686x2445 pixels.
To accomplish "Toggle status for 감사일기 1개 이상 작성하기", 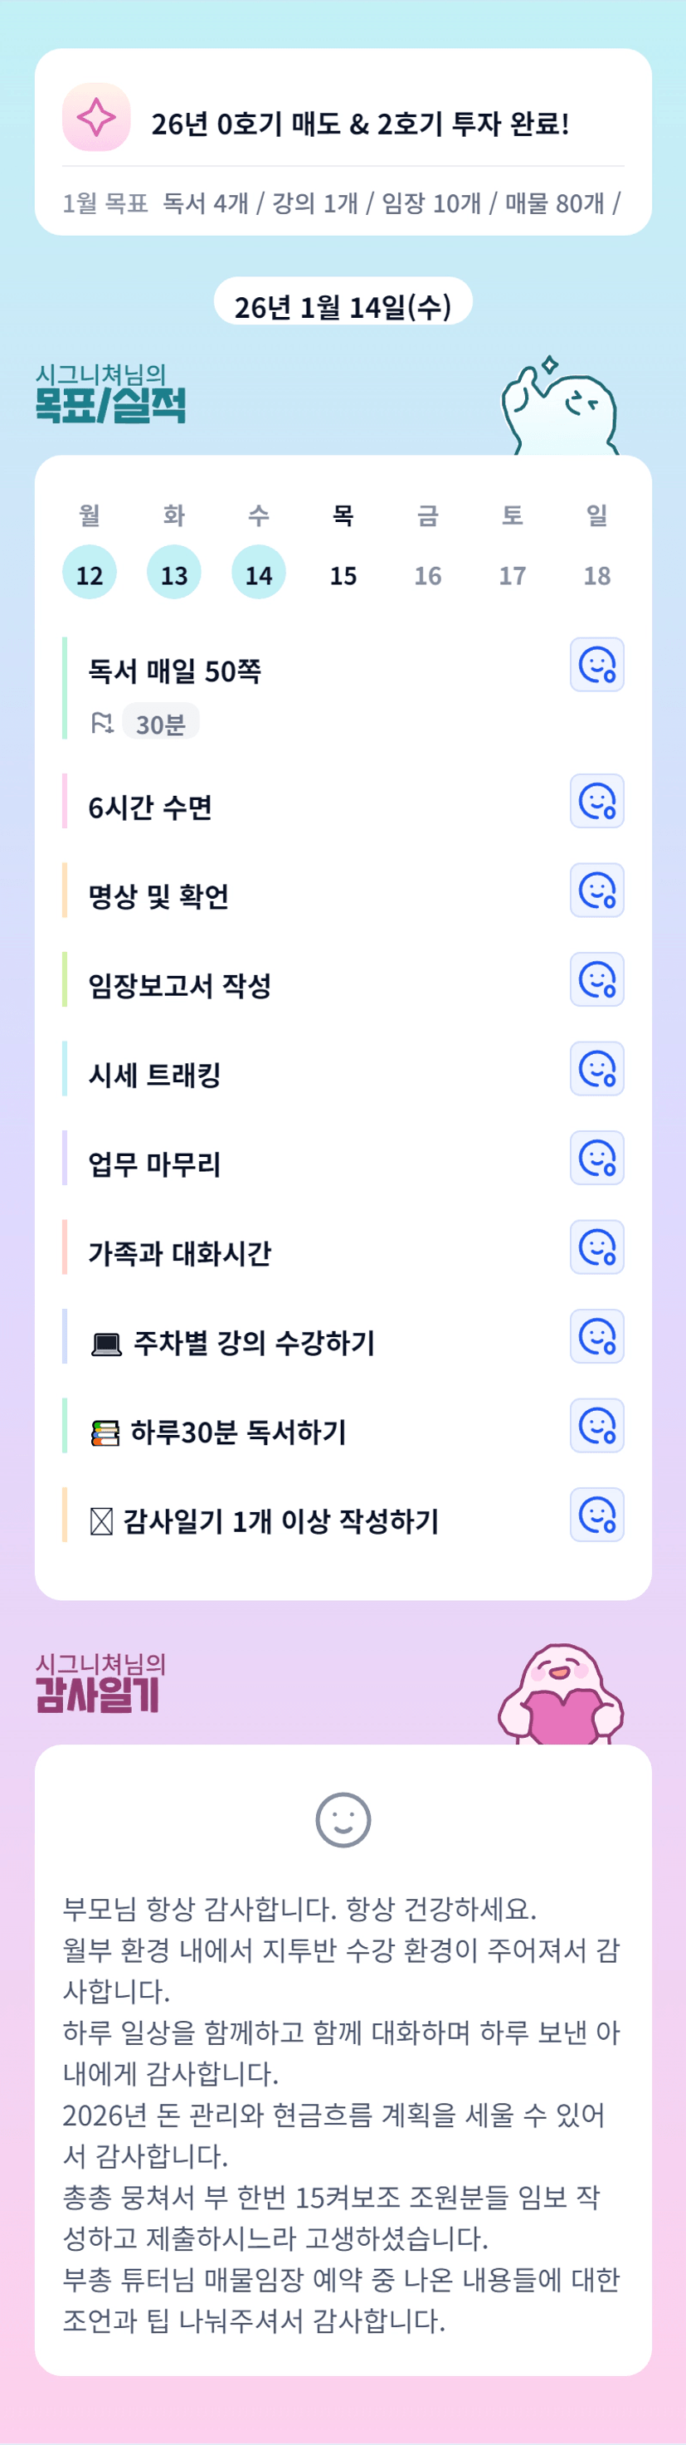I will click(596, 1515).
